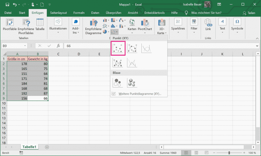The image size is (261, 156).
Task: Open Weitere Punktdiagramme (XY)... option
Action: [x=139, y=94]
